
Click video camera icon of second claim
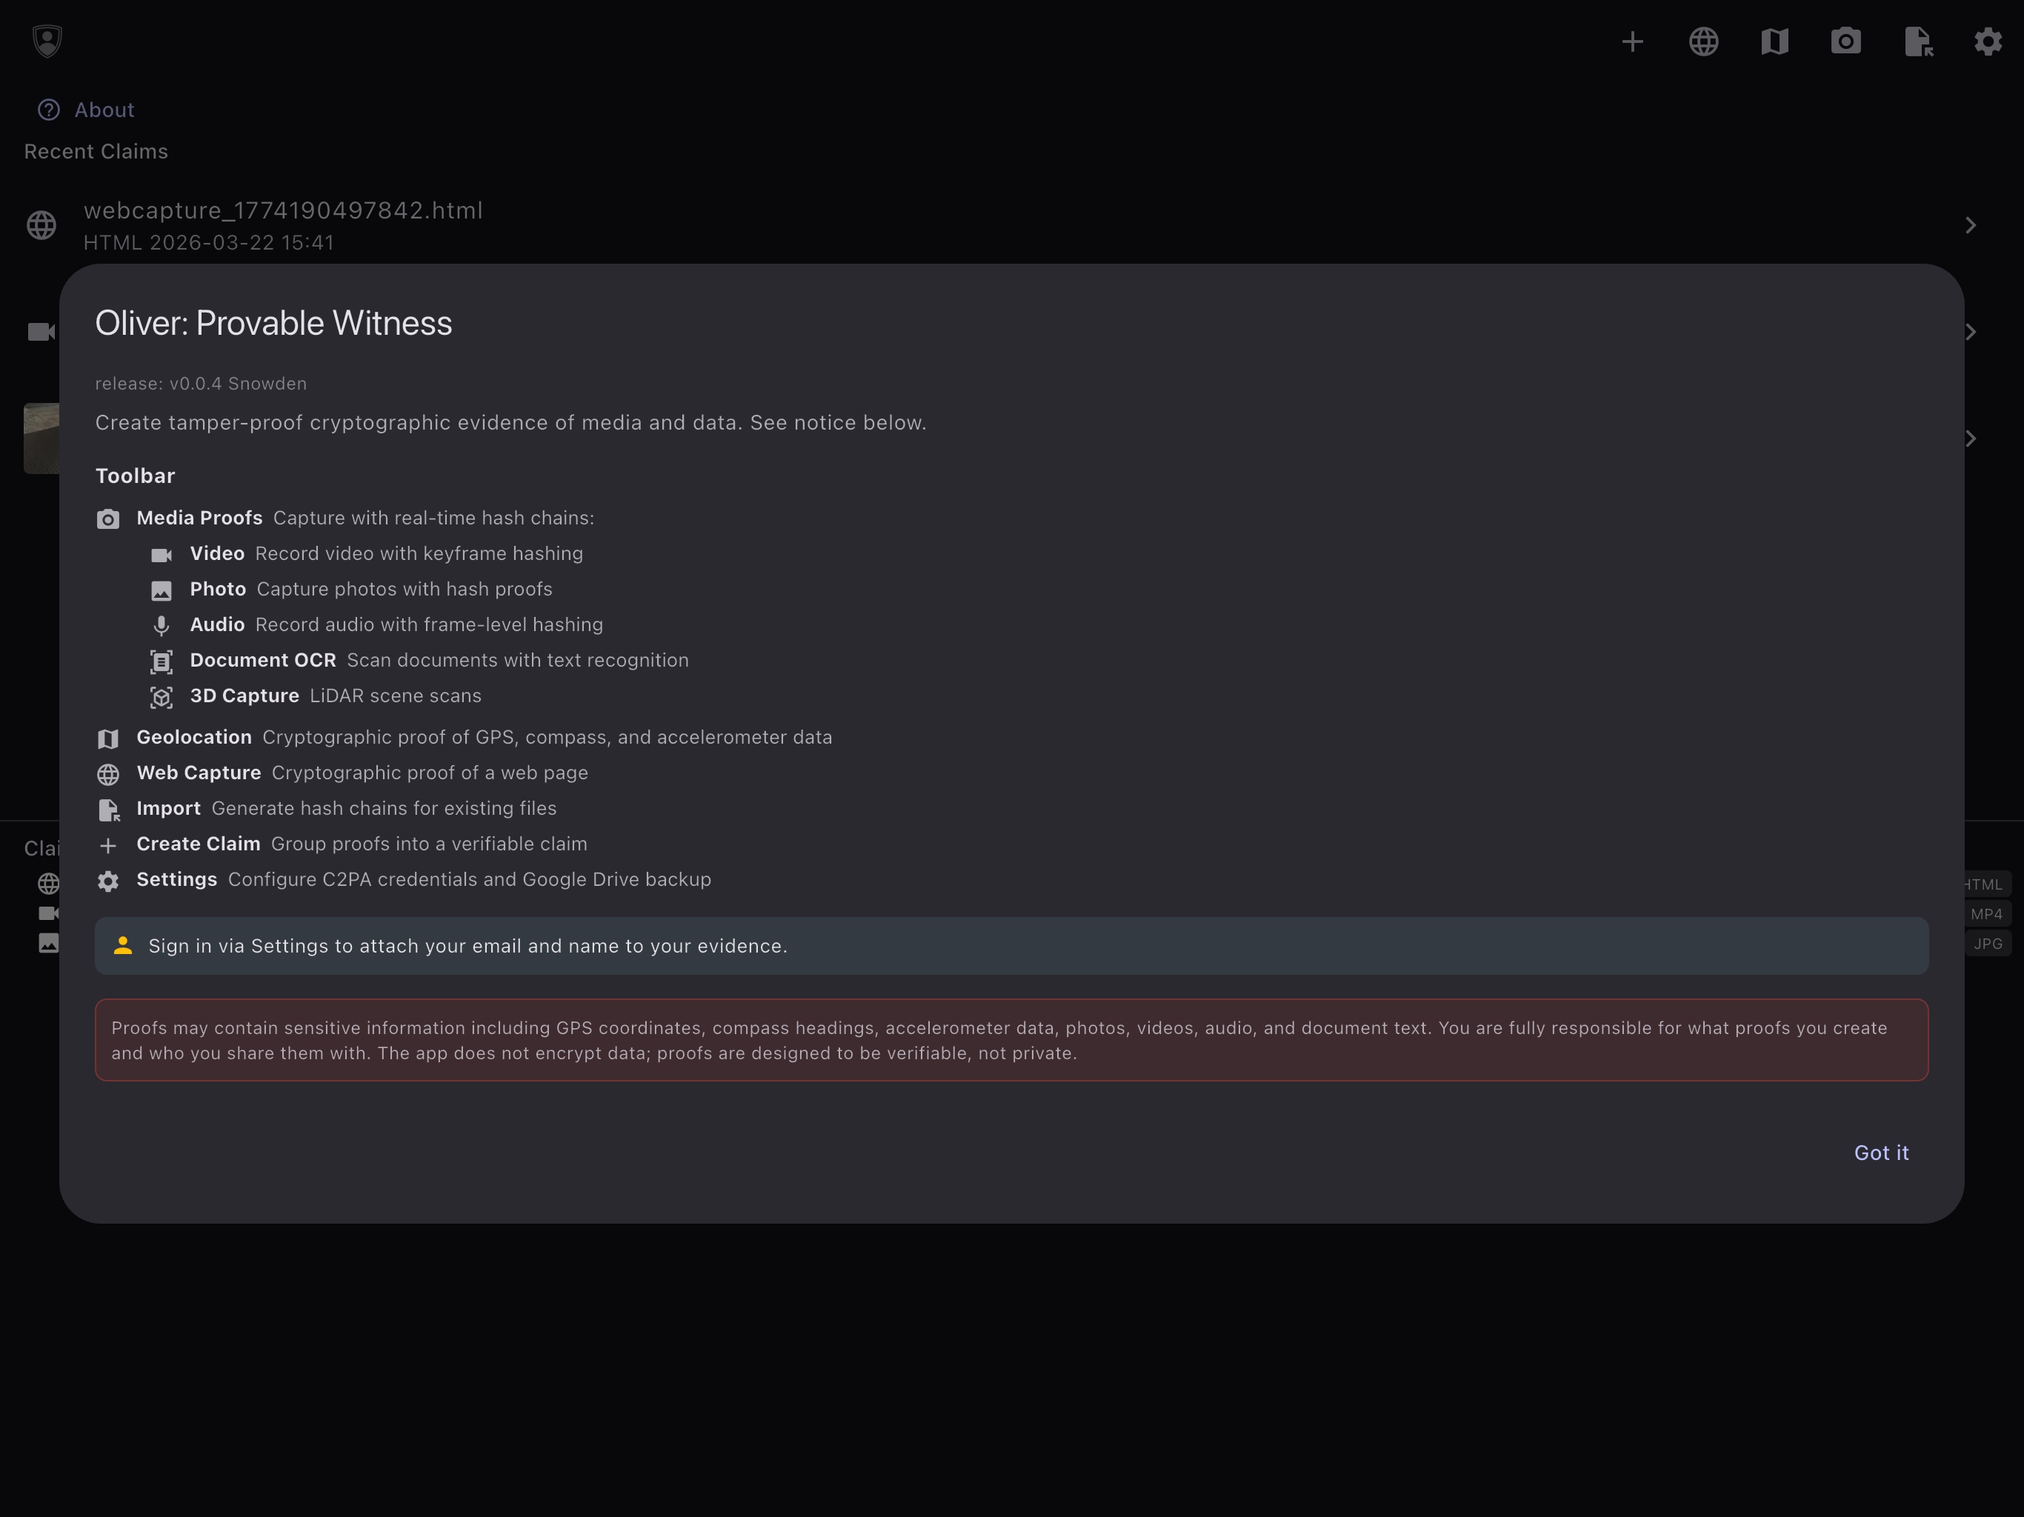coord(41,332)
